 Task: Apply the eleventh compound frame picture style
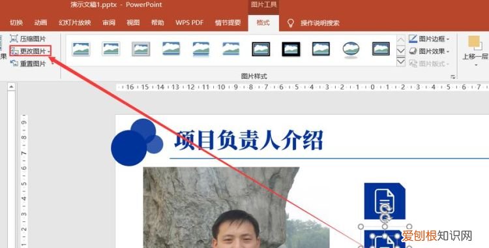point(381,49)
